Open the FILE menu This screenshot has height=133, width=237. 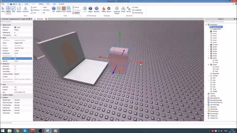[x=3, y=4]
